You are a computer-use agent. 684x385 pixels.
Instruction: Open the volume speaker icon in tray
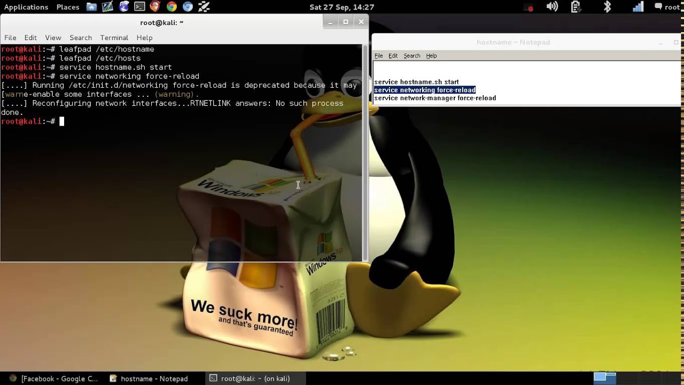click(x=552, y=7)
